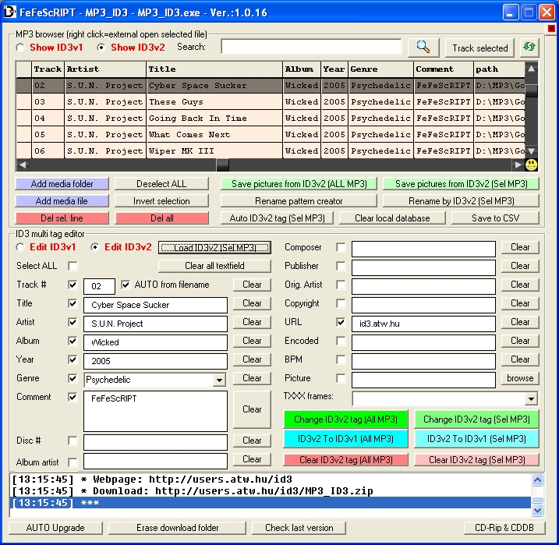The height and width of the screenshot is (545, 559).
Task: Uncheck the Title field checkbox
Action: [x=73, y=303]
